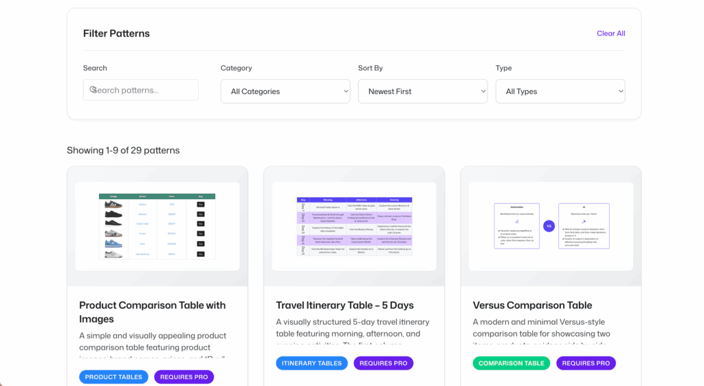704x386 pixels.
Task: Click REQUIRES PRO badge under Versus Comparison
Action: pyautogui.click(x=586, y=363)
